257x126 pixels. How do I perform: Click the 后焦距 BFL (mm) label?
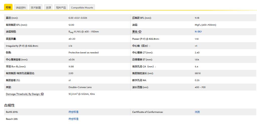point(142,18)
